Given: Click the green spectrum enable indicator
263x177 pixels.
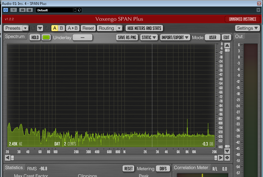Looking at the screenshot, I should click(46, 38).
